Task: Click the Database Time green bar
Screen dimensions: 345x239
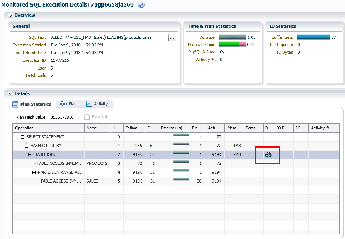Action: click(229, 45)
